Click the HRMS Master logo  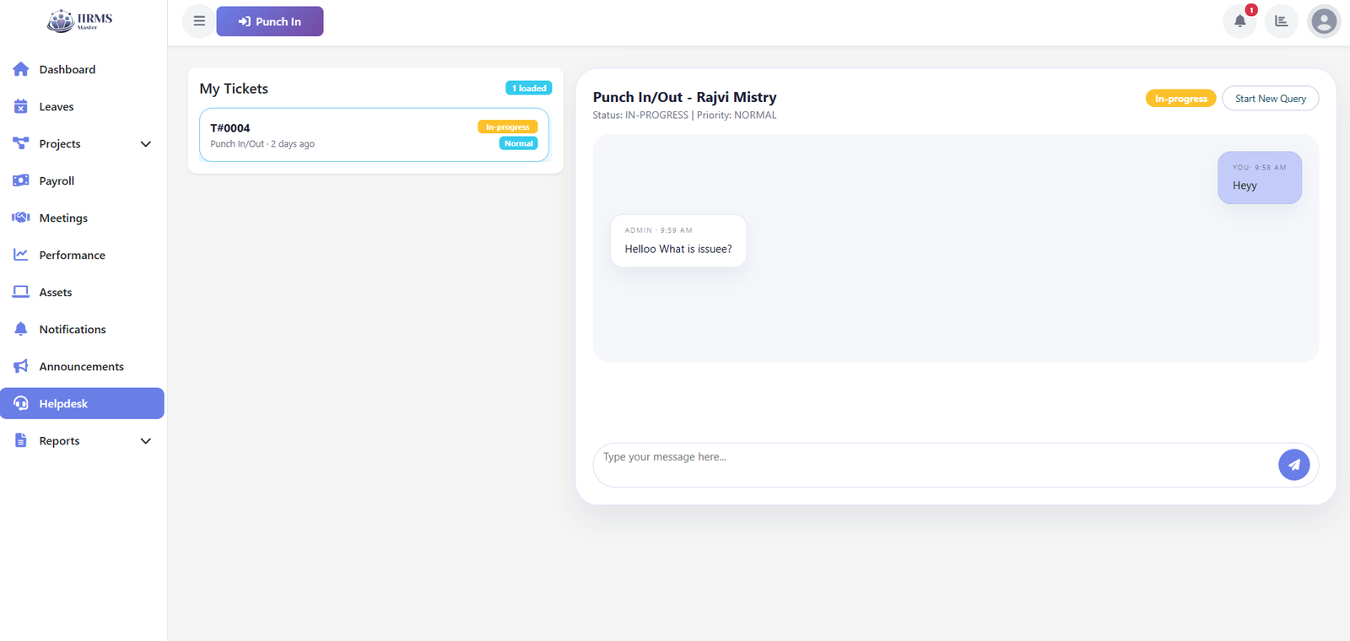point(79,21)
